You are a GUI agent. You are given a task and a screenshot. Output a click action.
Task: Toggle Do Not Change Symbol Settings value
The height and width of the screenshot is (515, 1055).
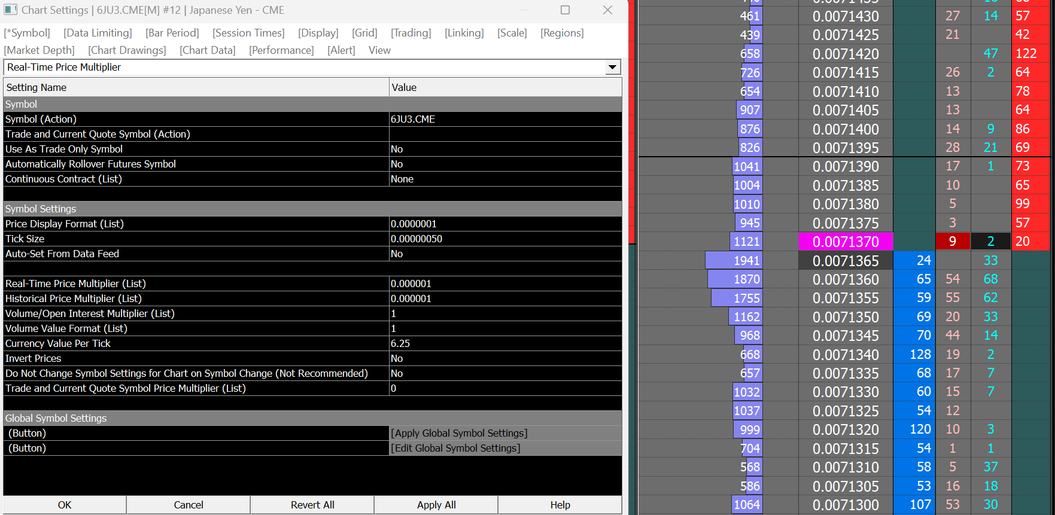click(x=505, y=373)
